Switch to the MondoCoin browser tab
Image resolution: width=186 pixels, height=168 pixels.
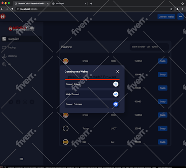pyautogui.click(x=31, y=4)
